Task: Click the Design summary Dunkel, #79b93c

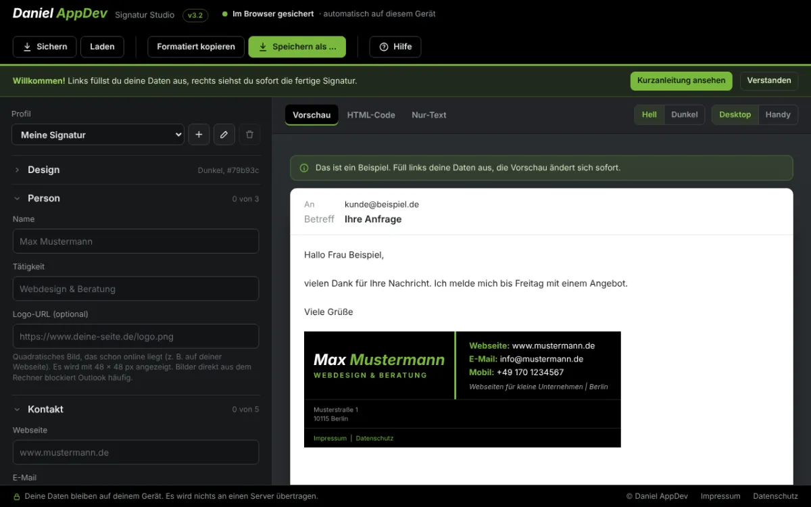Action: 228,170
